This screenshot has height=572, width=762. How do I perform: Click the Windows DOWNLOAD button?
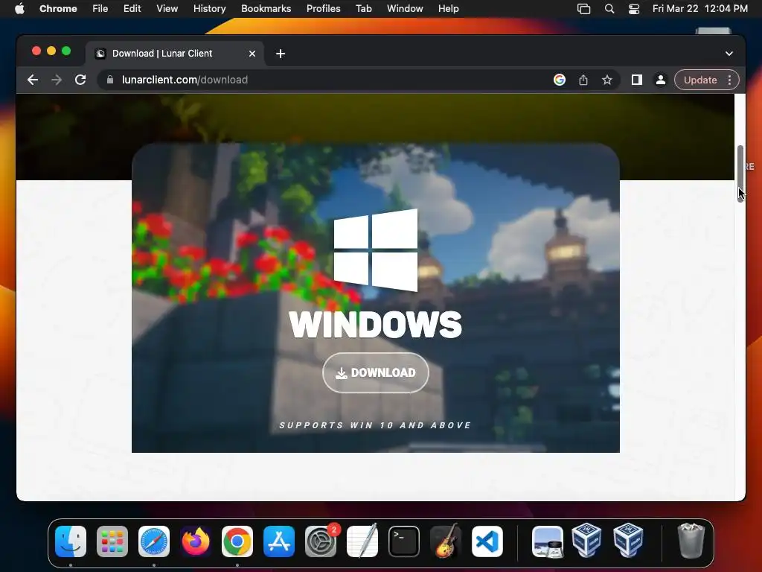point(376,372)
